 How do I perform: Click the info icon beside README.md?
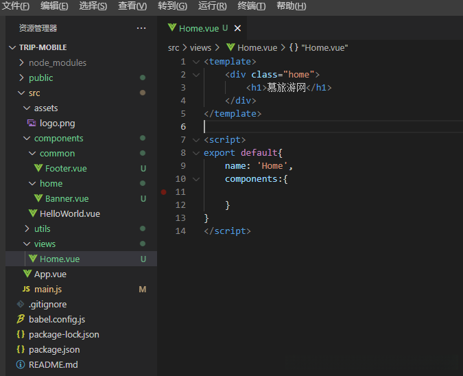pyautogui.click(x=21, y=364)
